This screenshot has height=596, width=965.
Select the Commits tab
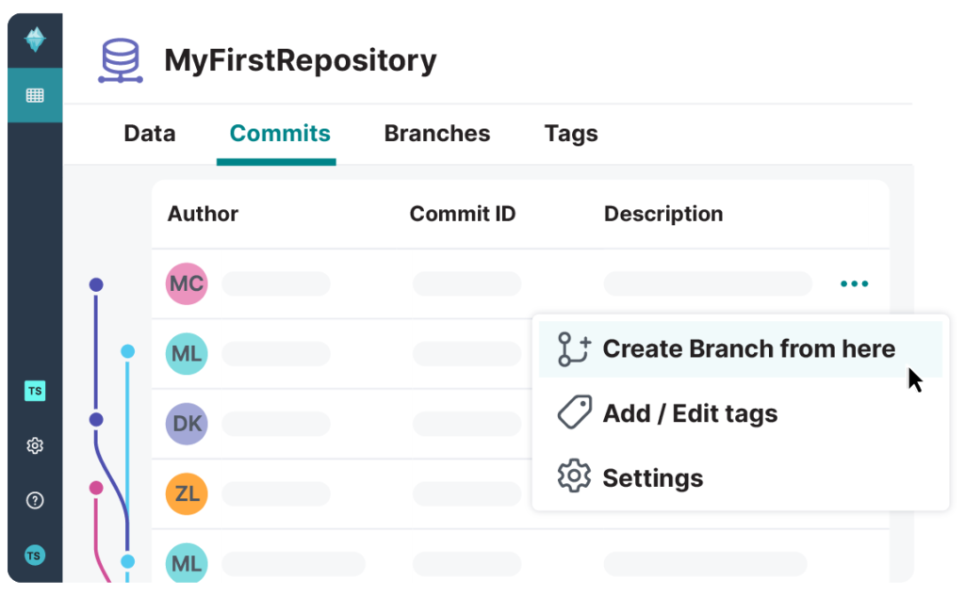[279, 134]
